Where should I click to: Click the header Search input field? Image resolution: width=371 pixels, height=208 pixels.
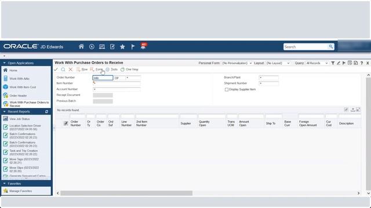pos(305,47)
